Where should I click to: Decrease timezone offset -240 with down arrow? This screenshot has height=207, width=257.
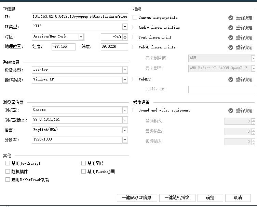click(x=125, y=39)
